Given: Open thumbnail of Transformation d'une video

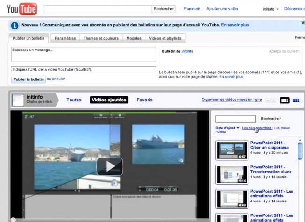Looking at the screenshot, I should pyautogui.click(x=232, y=174).
